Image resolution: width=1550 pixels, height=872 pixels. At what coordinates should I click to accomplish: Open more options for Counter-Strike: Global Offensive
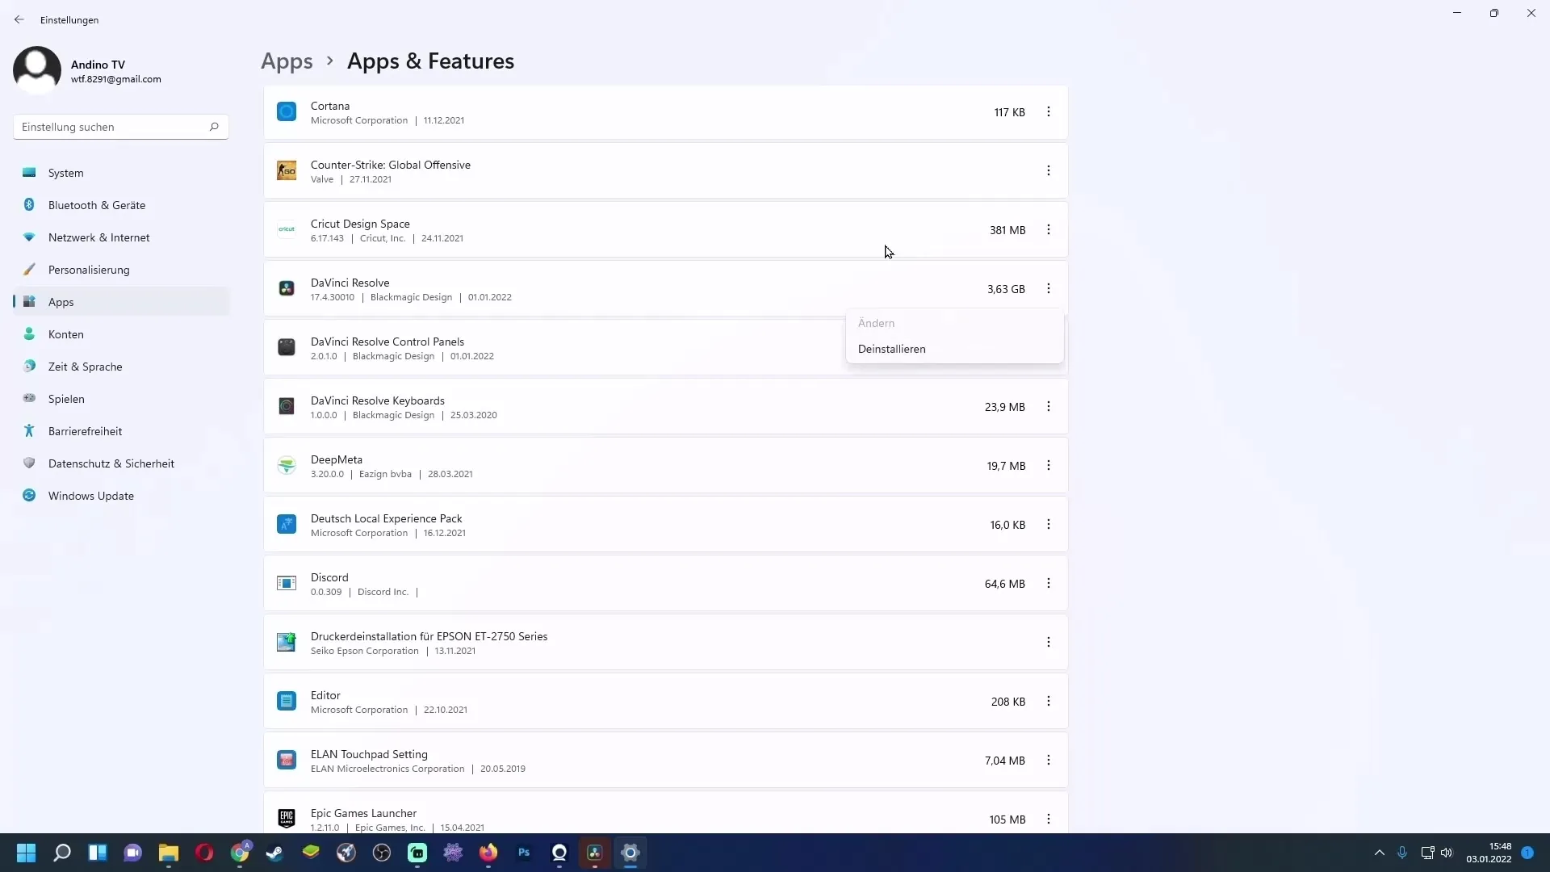[1048, 171]
